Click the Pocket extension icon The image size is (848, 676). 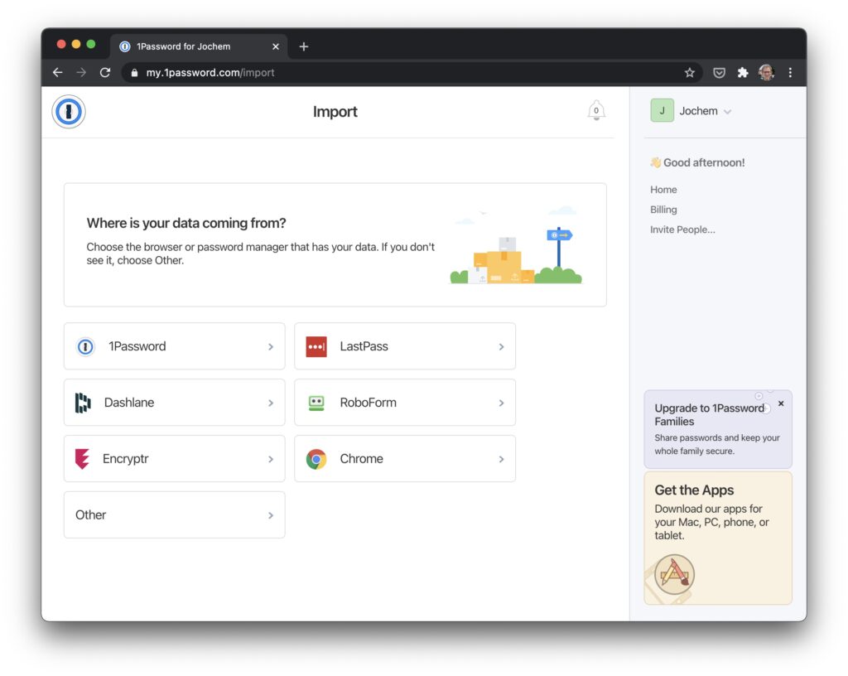pos(719,72)
